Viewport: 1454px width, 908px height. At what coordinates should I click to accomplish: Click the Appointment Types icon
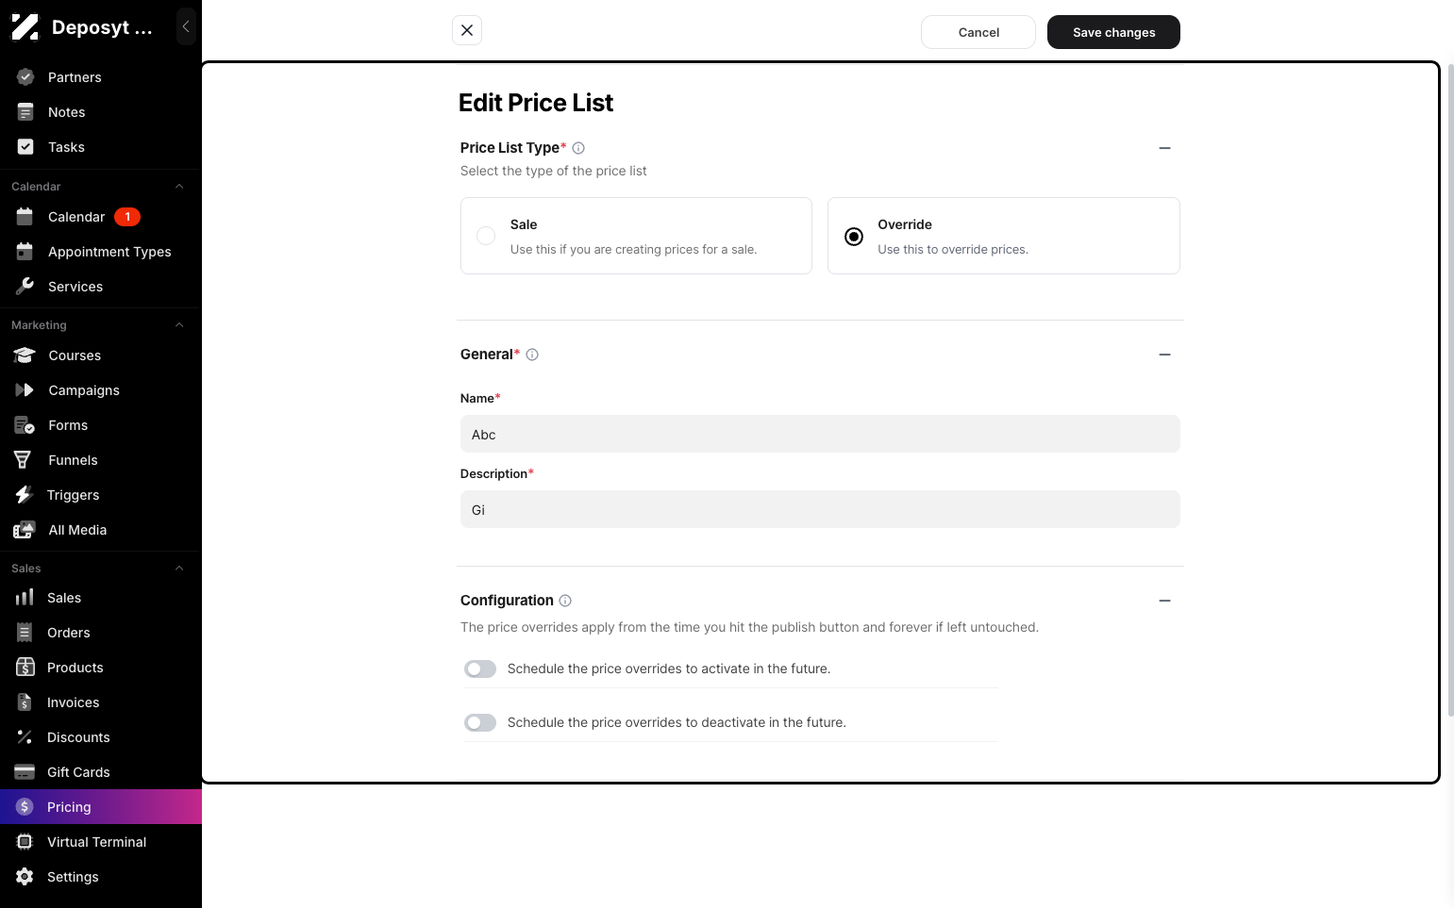pyautogui.click(x=25, y=252)
